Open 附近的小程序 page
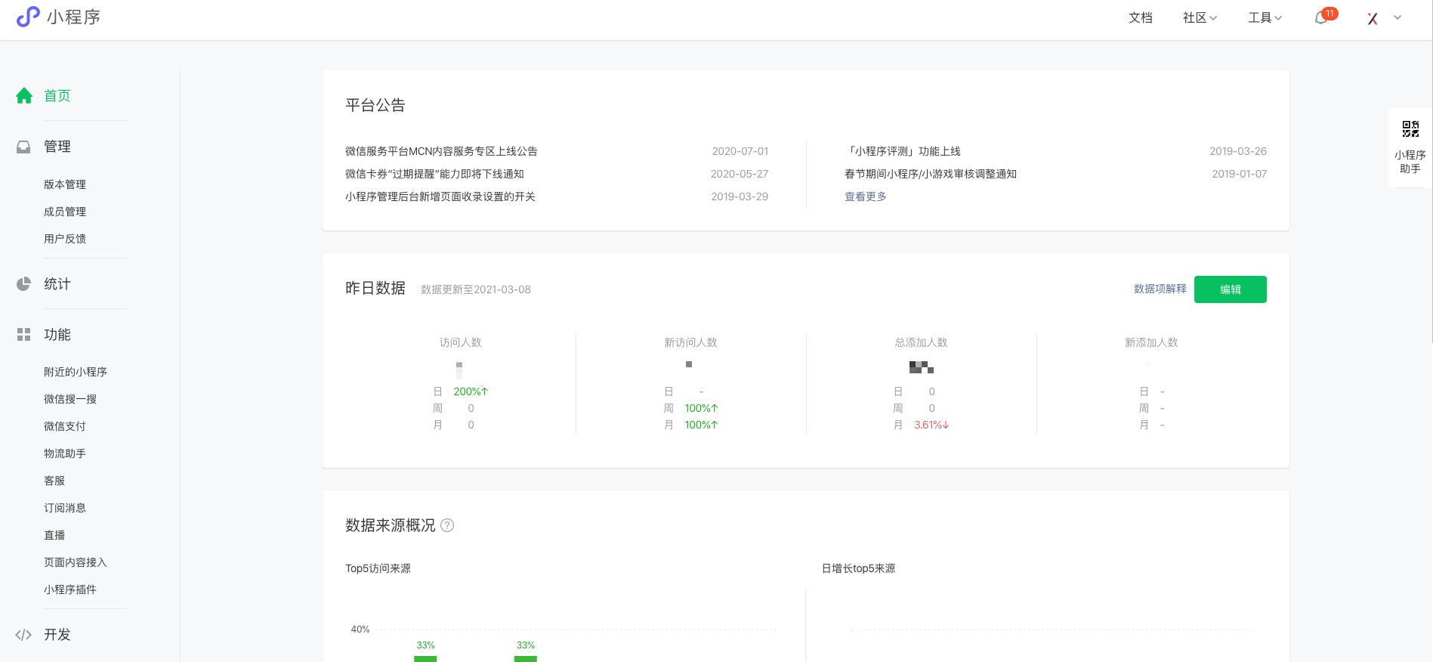 pos(76,372)
